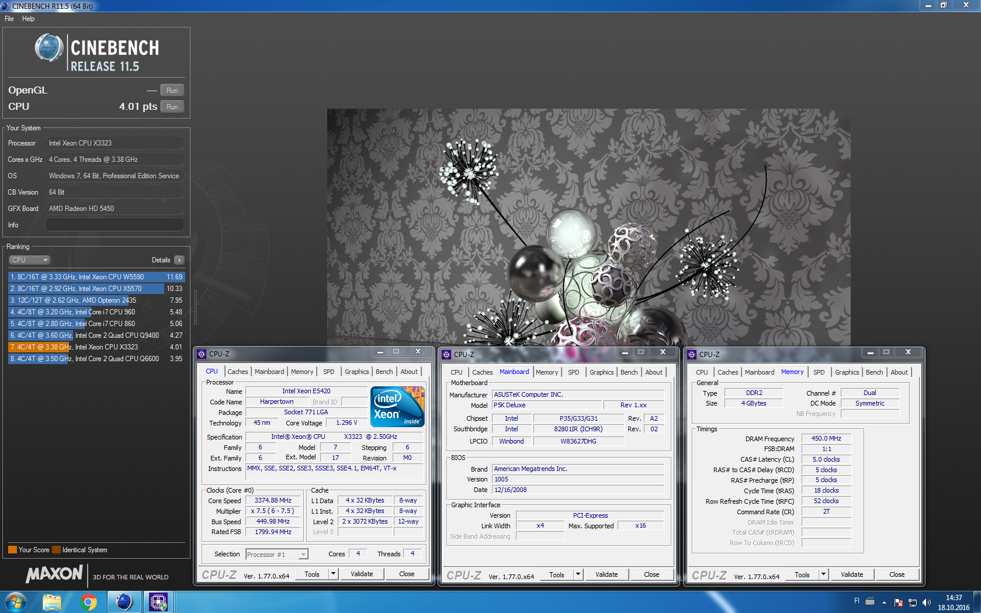Click the clock showing 14:37
This screenshot has width=981, height=613.
954,598
